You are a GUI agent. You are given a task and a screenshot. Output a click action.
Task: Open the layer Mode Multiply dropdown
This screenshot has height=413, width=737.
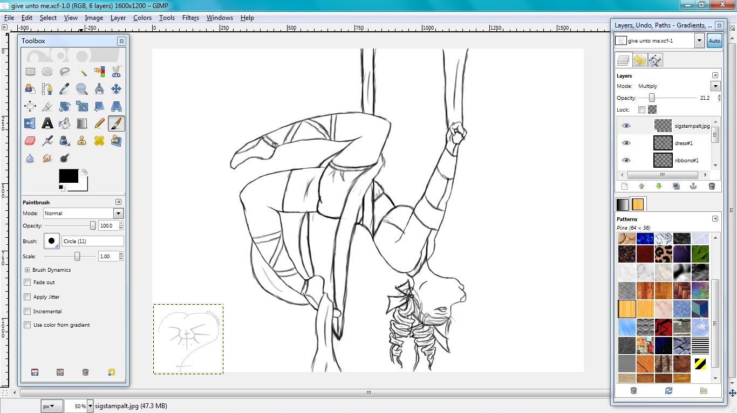[715, 86]
